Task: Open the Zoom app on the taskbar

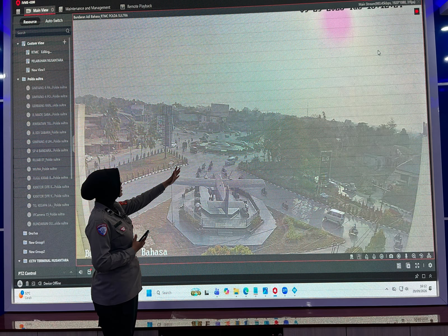Action: coord(285,291)
